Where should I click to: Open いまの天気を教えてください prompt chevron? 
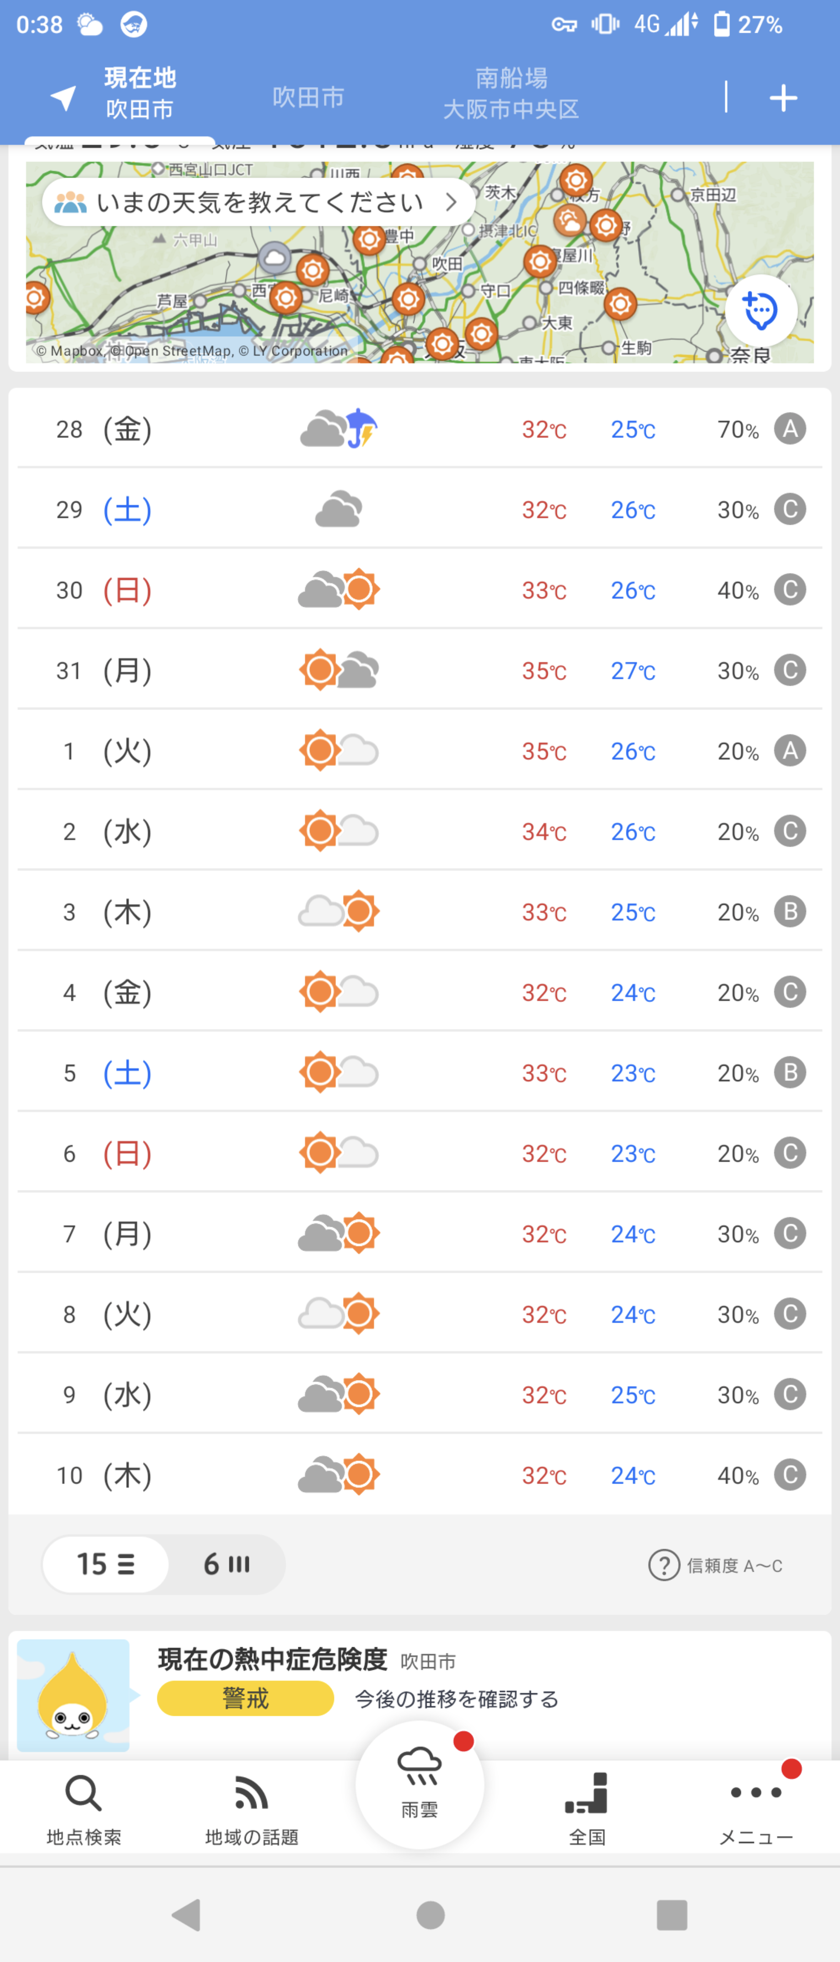451,202
